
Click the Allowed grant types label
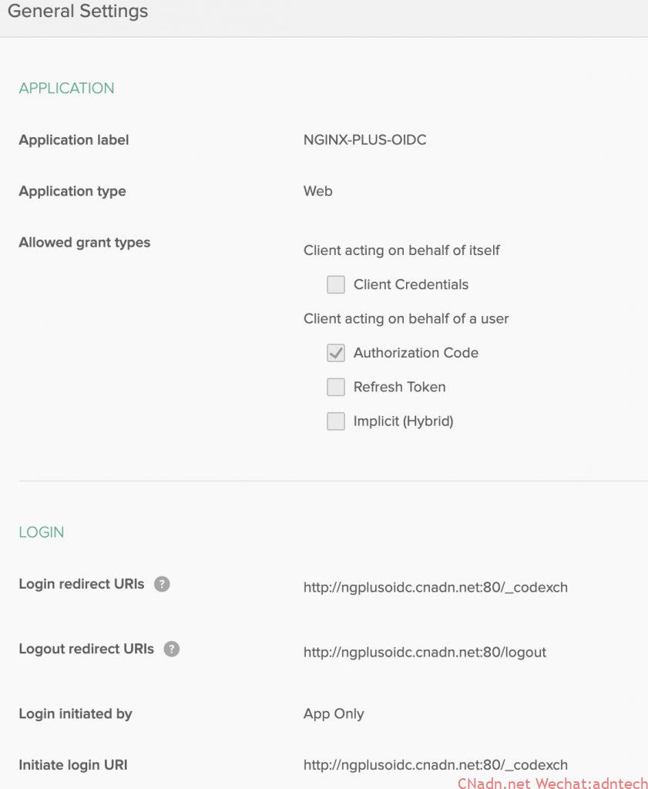(x=85, y=243)
